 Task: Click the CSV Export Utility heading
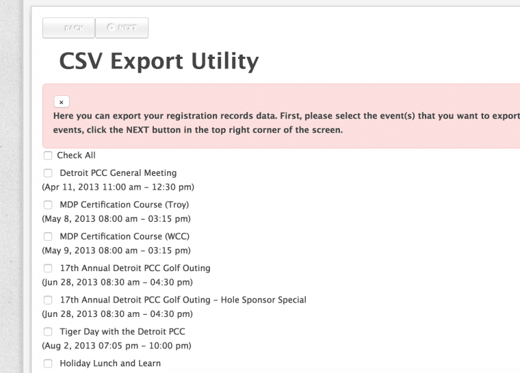(x=159, y=62)
